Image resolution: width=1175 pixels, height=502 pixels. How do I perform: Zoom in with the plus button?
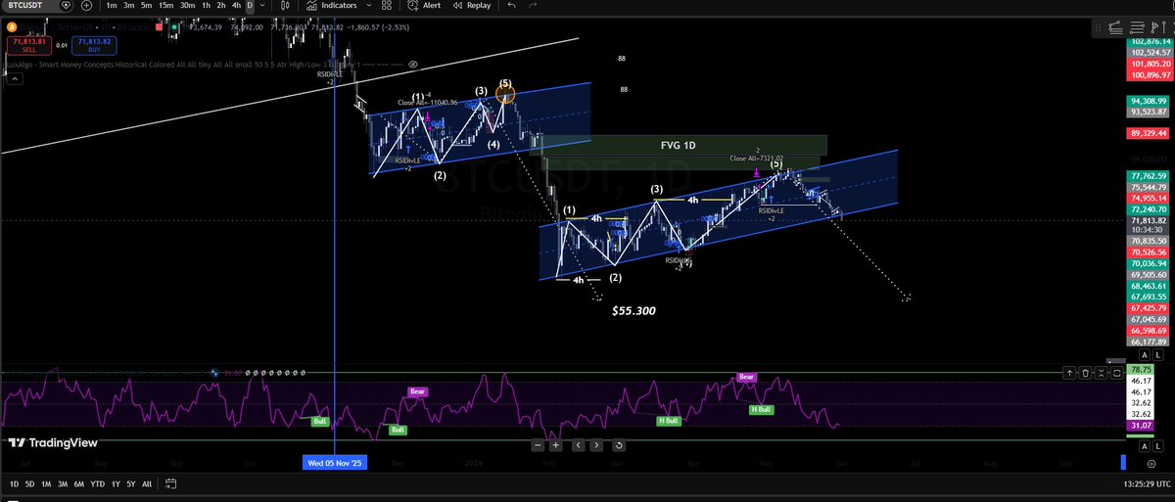(x=556, y=445)
